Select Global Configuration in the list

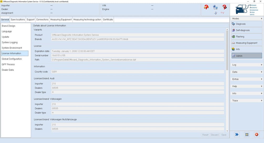click(x=15, y=59)
